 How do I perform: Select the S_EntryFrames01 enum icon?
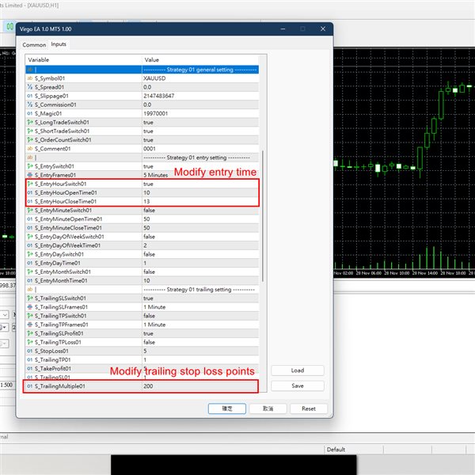(x=30, y=175)
